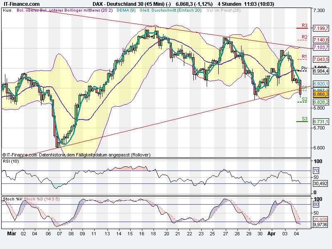Screen dimensions: 332x249
Task: Click the S3 green support marker
Action: click(304, 119)
